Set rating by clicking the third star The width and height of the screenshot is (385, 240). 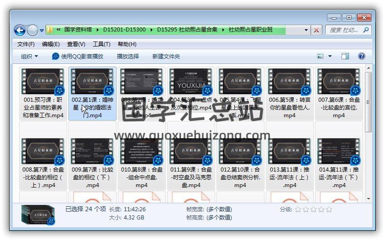coord(313,209)
